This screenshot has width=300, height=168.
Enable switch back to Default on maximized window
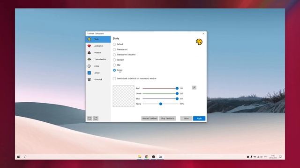[114, 78]
